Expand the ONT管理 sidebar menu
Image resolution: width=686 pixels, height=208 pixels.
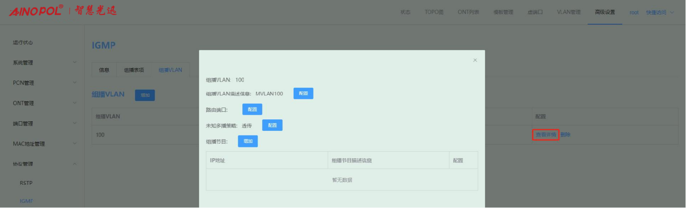pos(44,103)
